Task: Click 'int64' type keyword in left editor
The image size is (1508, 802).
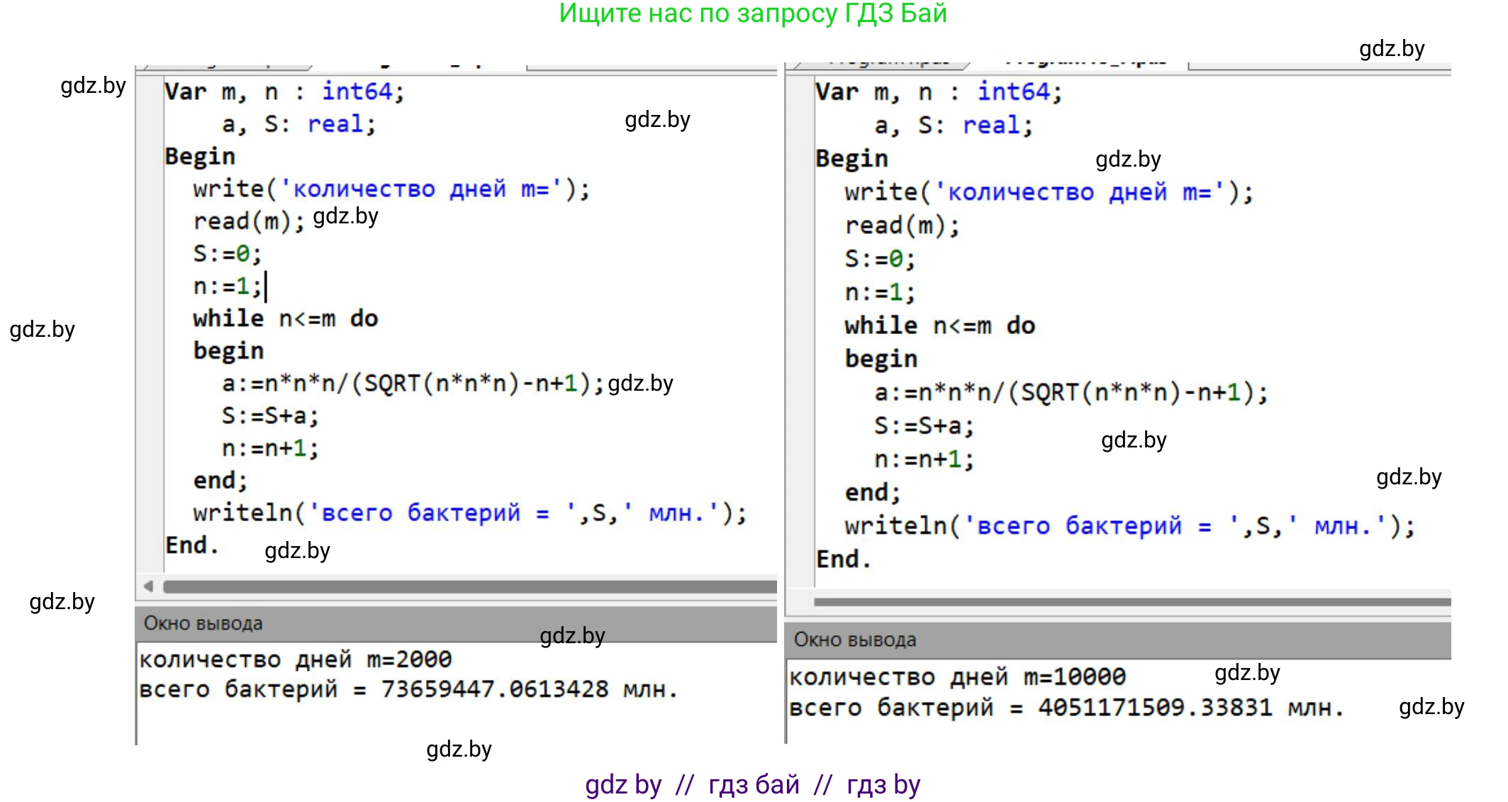Action: tap(356, 91)
